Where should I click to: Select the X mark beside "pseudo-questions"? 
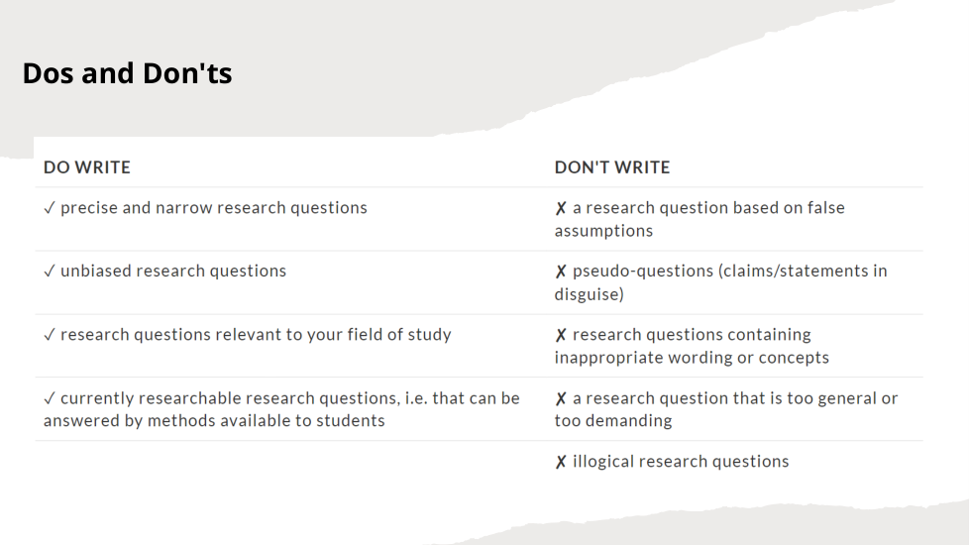pyautogui.click(x=561, y=272)
